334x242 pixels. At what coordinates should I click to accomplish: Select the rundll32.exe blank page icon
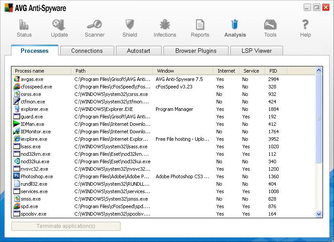(x=17, y=183)
